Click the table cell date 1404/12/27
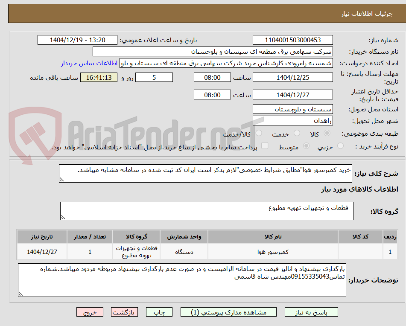 point(42,252)
